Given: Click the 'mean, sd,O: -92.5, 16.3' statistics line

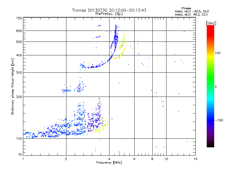Looking at the screenshot, I should (x=191, y=11).
